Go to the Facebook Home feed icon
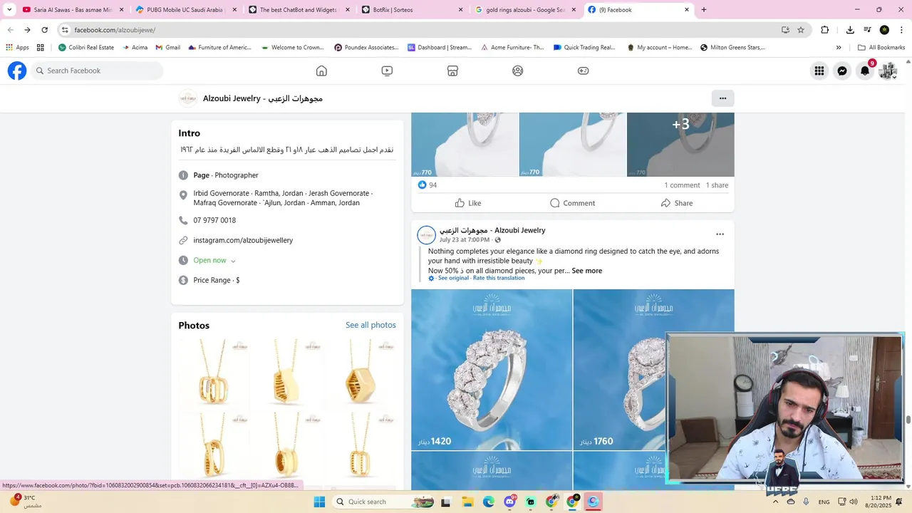The width and height of the screenshot is (912, 513). (321, 71)
